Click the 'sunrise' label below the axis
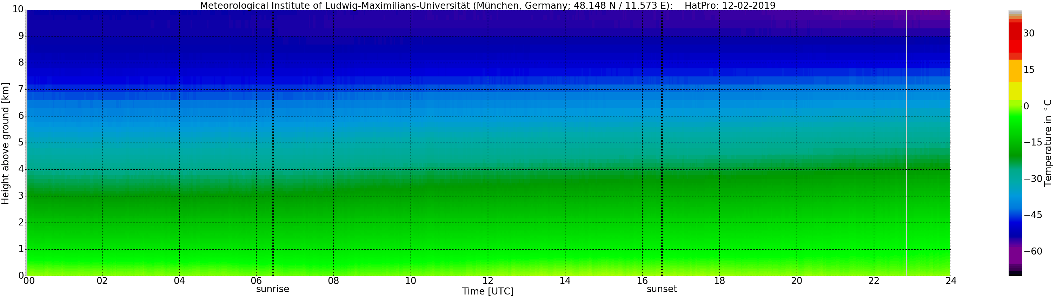 pos(273,289)
